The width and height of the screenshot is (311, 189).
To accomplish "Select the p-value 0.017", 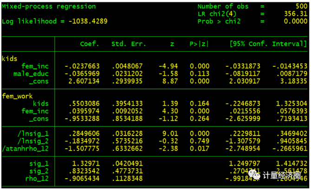I will [200, 149].
